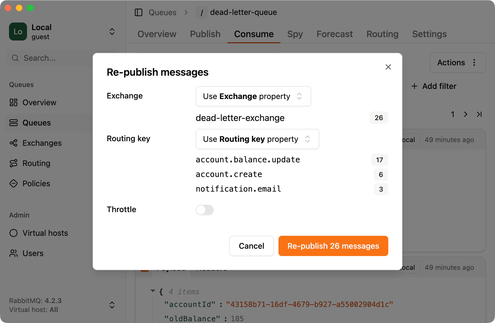The height and width of the screenshot is (323, 495).
Task: Expand the Local workspace switcher
Action: pos(112,32)
